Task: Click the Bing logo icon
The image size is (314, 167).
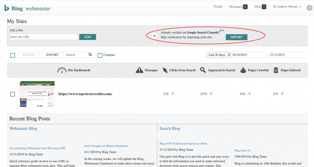Action: [x=7, y=8]
